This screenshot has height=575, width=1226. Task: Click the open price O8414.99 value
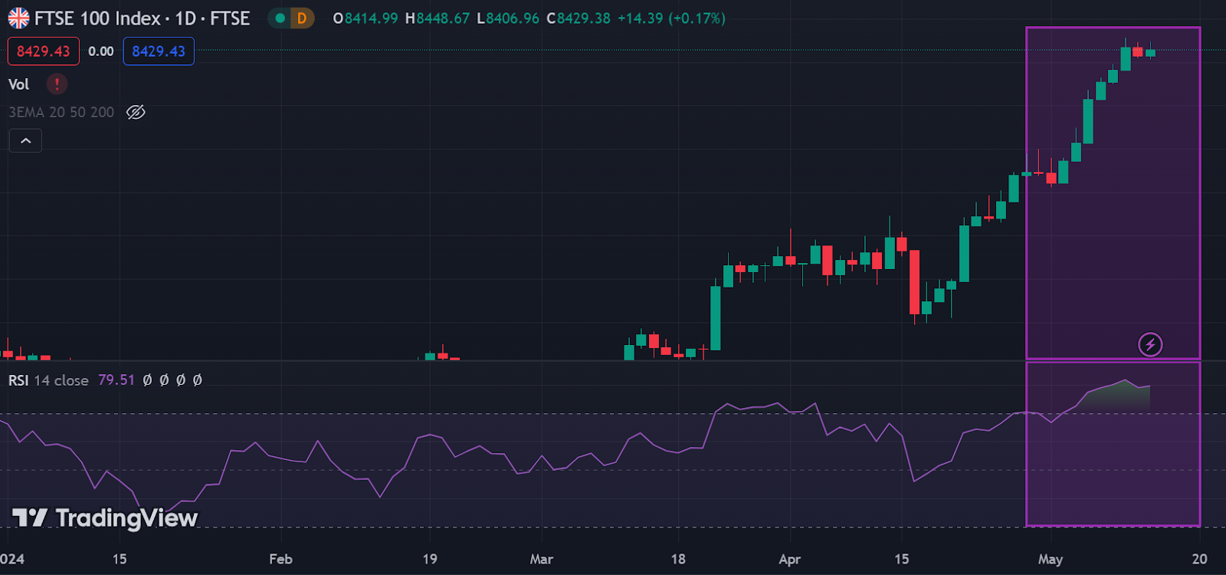coord(366,18)
